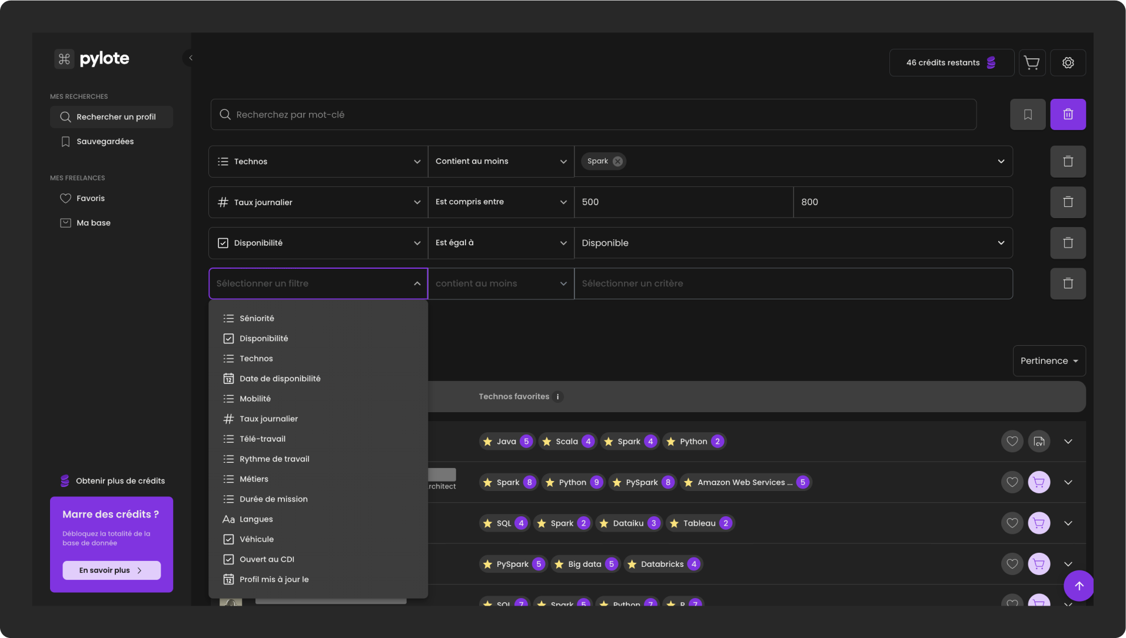Add Spark Python PySpark profile to cart
1126x638 pixels.
(1039, 482)
